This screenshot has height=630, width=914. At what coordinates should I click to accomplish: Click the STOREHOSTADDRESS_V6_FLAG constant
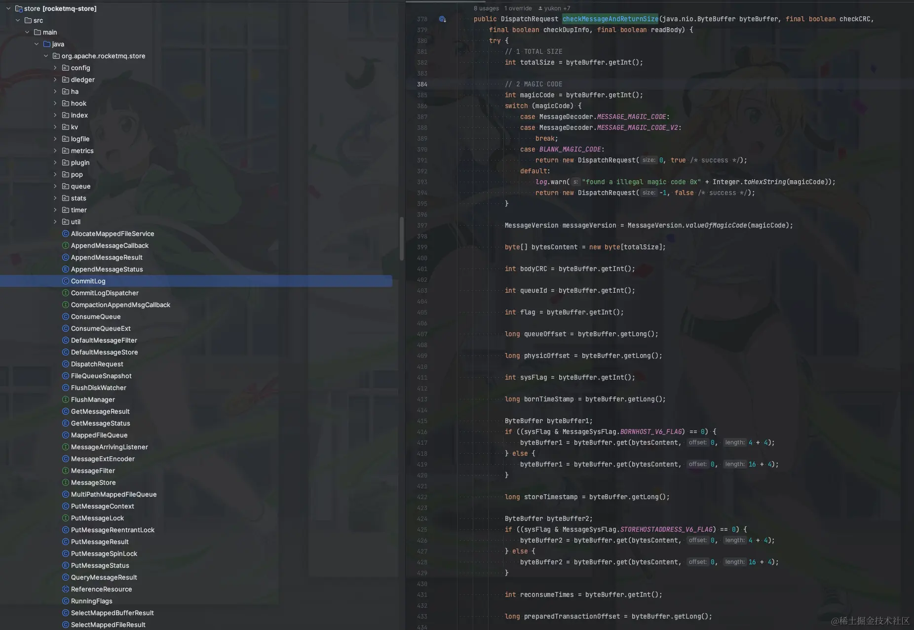coord(666,529)
